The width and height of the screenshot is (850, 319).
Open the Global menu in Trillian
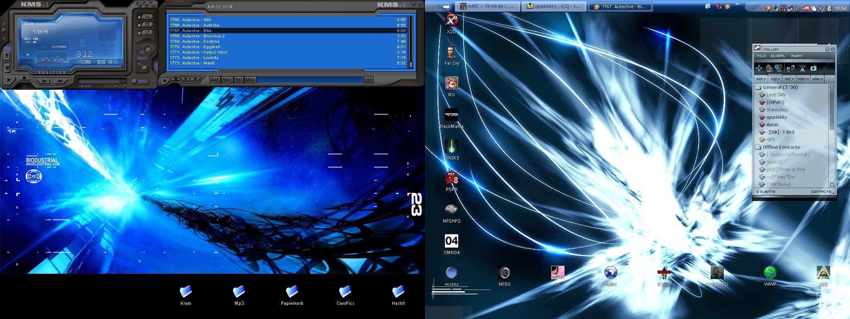[x=778, y=56]
